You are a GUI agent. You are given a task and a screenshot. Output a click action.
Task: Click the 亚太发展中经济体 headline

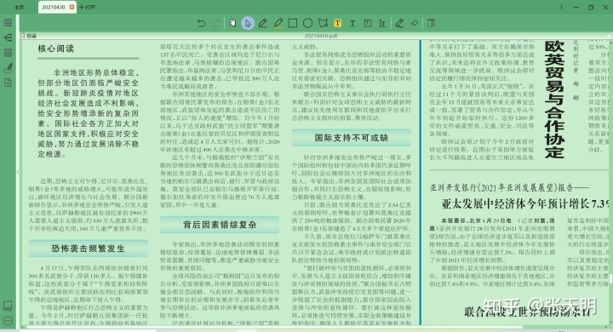click(x=524, y=203)
